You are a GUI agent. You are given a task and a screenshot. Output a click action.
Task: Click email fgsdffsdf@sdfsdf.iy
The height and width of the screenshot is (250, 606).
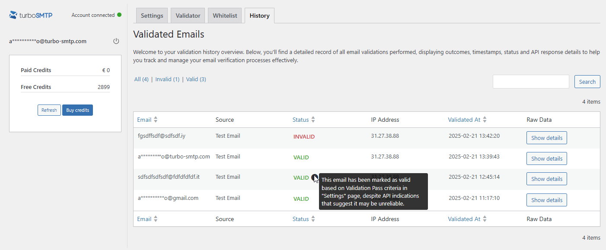coord(162,136)
